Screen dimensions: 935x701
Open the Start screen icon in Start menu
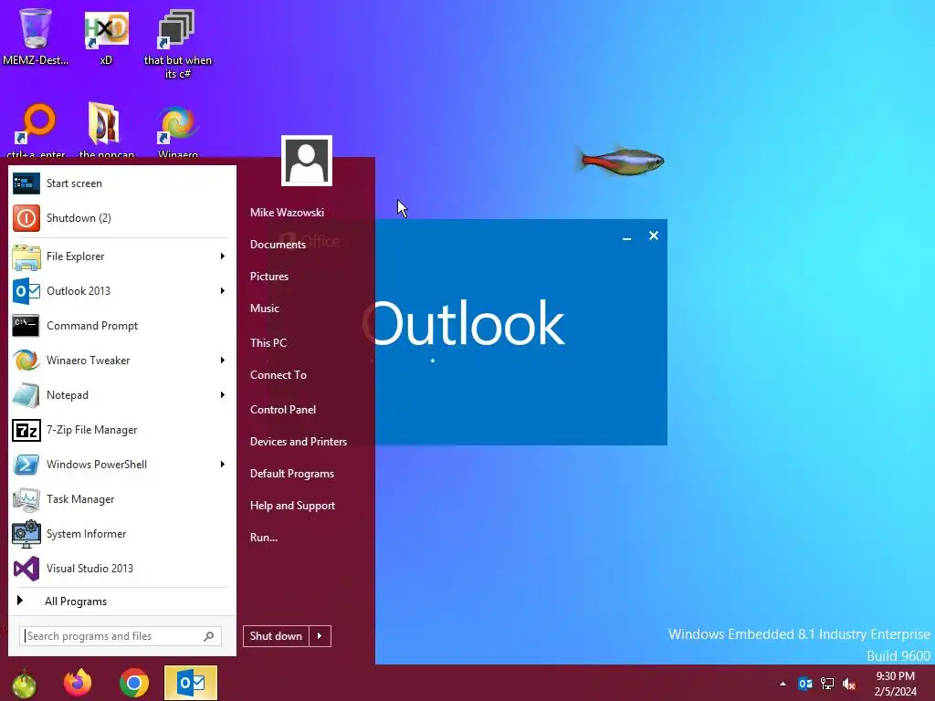[x=26, y=183]
